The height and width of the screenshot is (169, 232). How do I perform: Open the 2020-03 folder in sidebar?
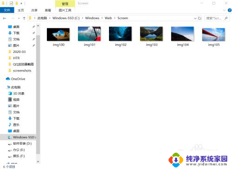pos(19,52)
